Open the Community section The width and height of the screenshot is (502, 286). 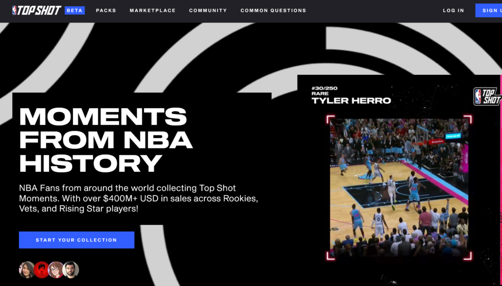click(x=208, y=11)
